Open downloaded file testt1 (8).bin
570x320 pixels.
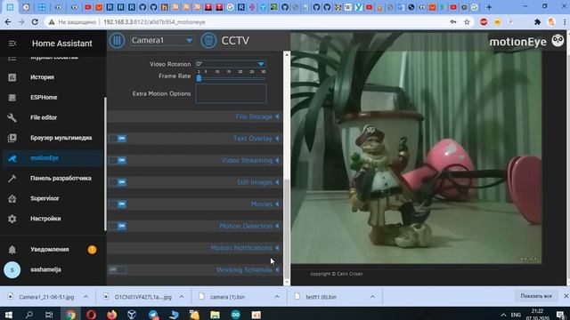coord(321,297)
